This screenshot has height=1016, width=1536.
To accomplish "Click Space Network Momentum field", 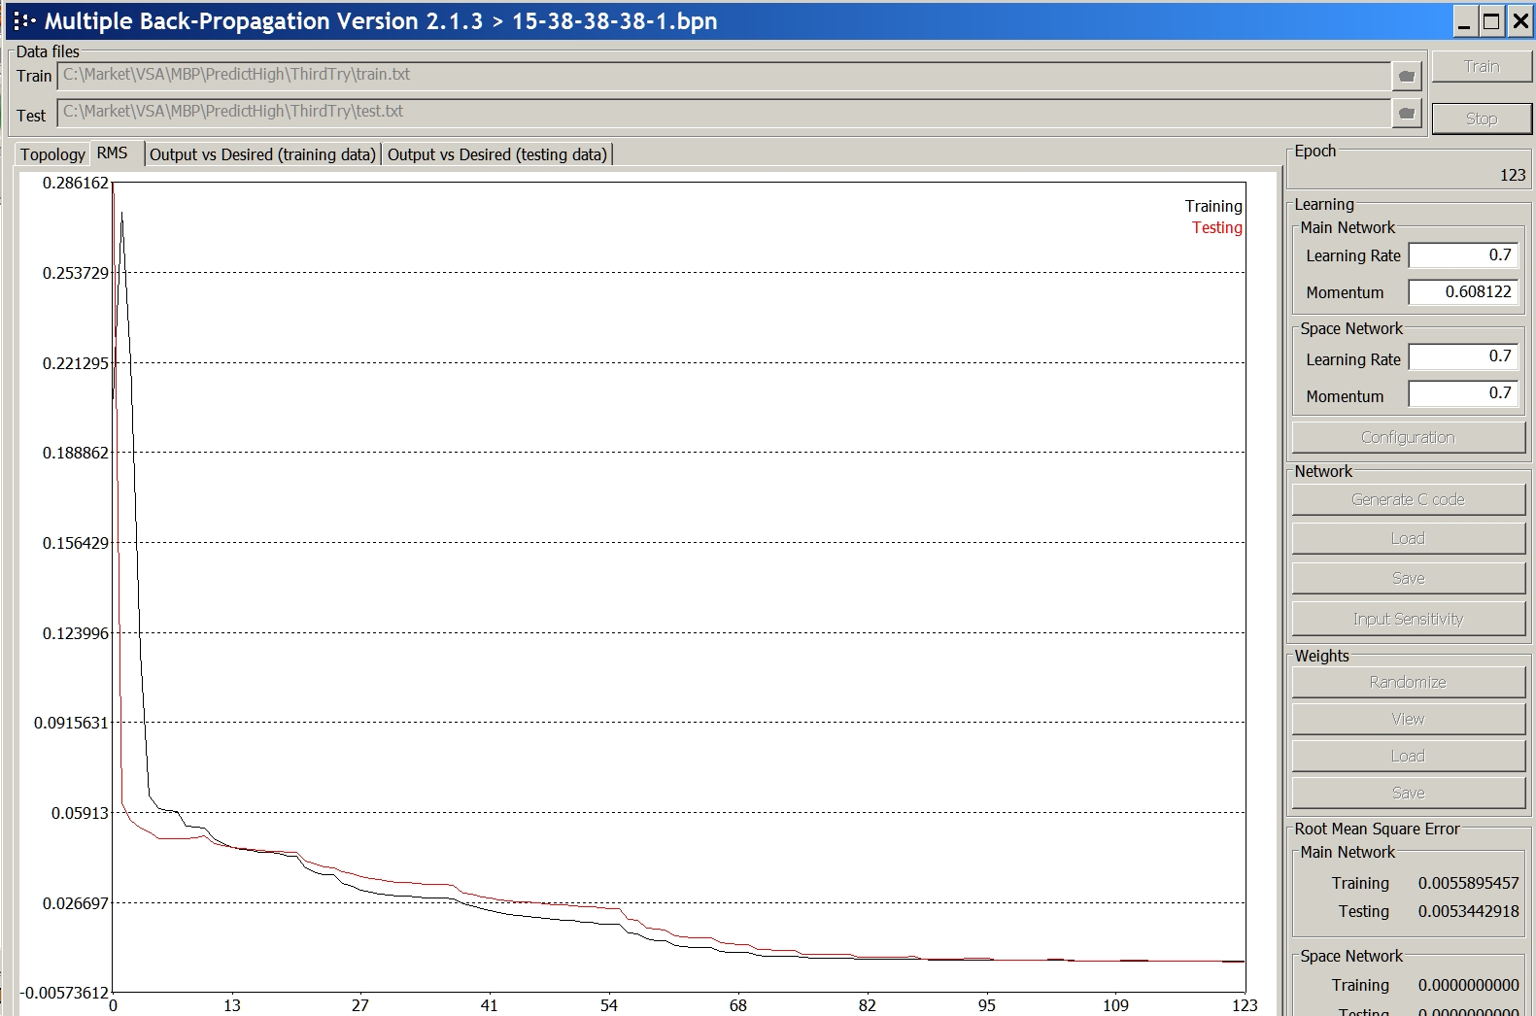I will (1461, 393).
